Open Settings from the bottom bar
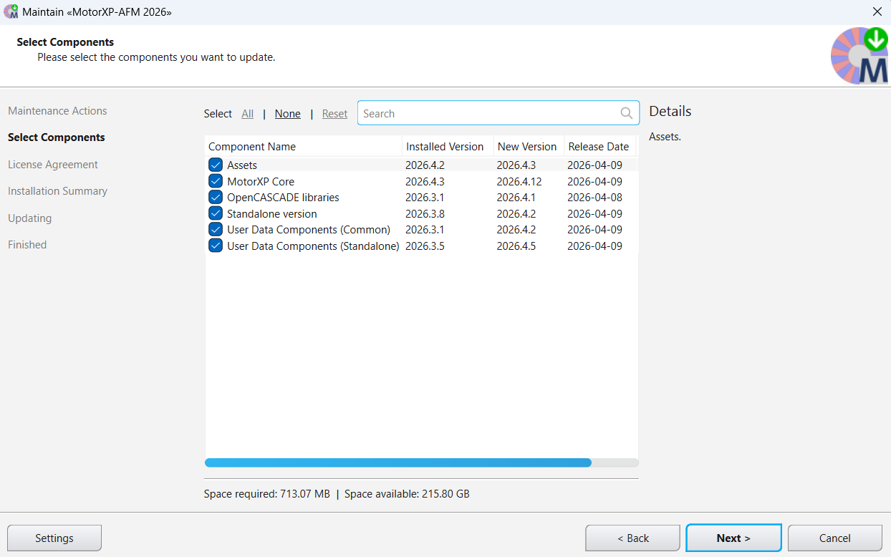 coord(54,538)
